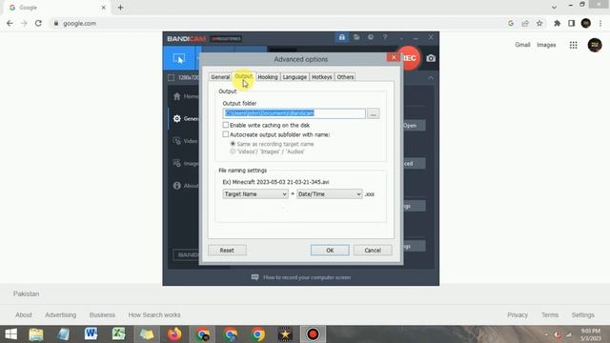Enable Autocreate output subfolder with name

coord(226,134)
